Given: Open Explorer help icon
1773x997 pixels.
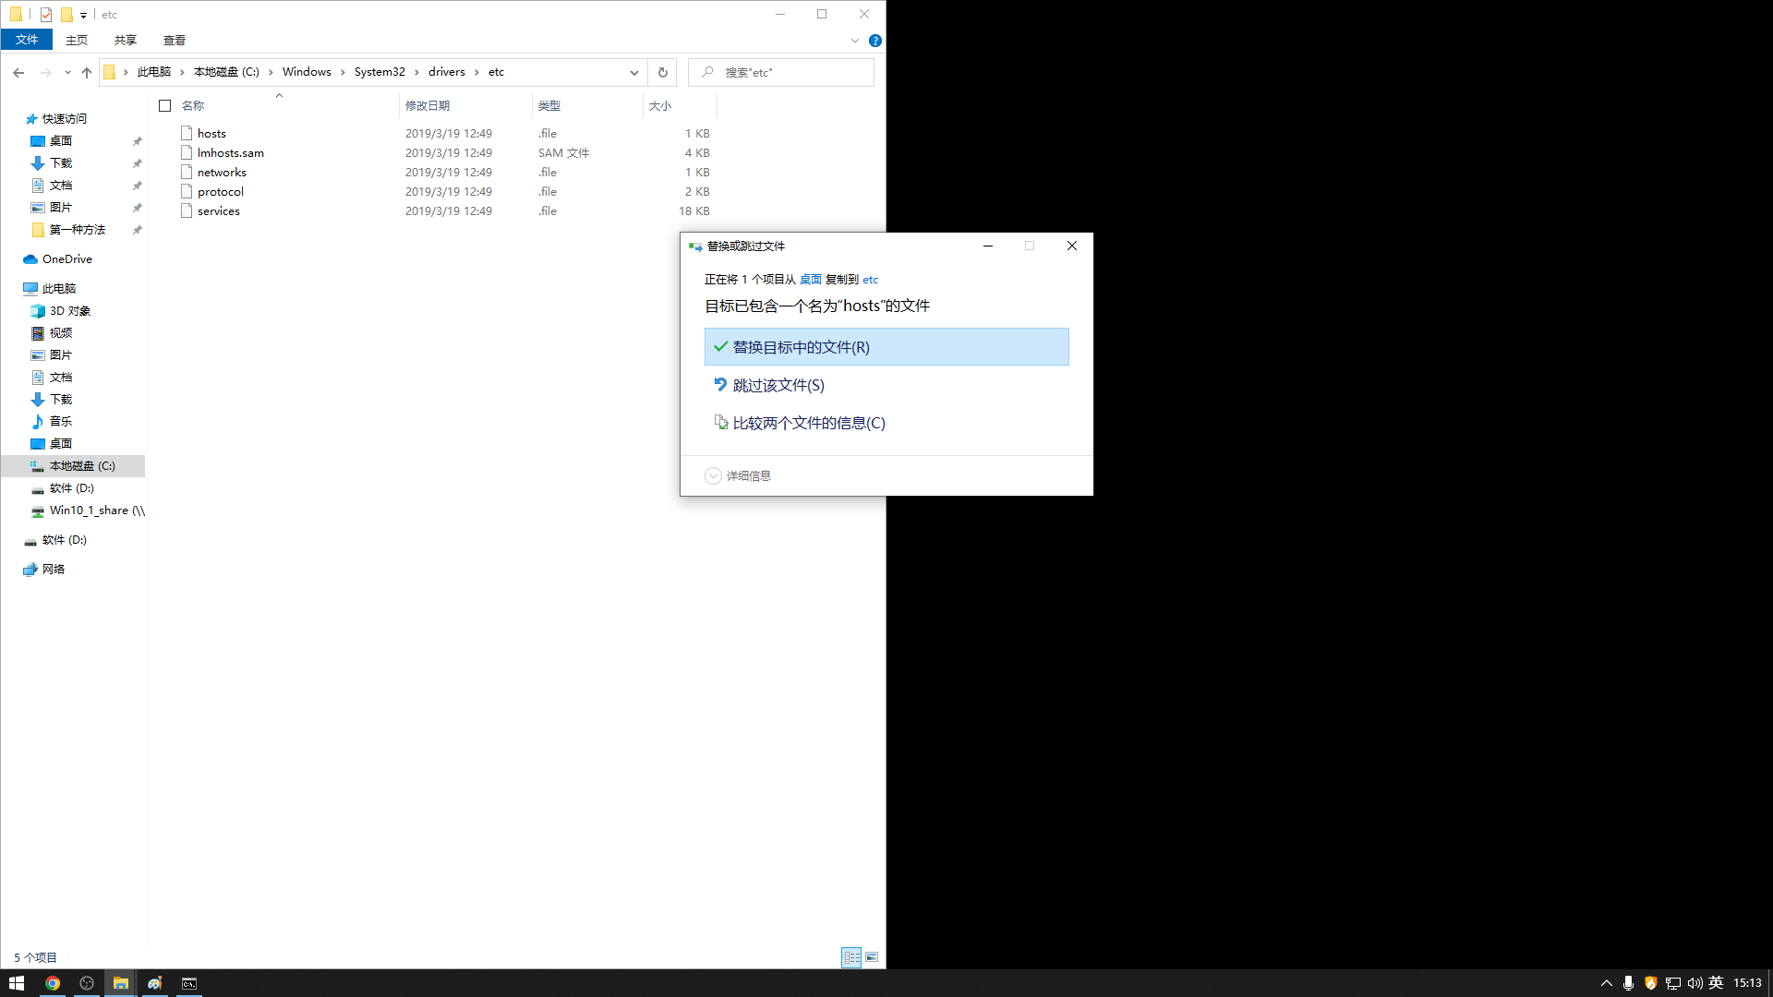Looking at the screenshot, I should pyautogui.click(x=875, y=41).
